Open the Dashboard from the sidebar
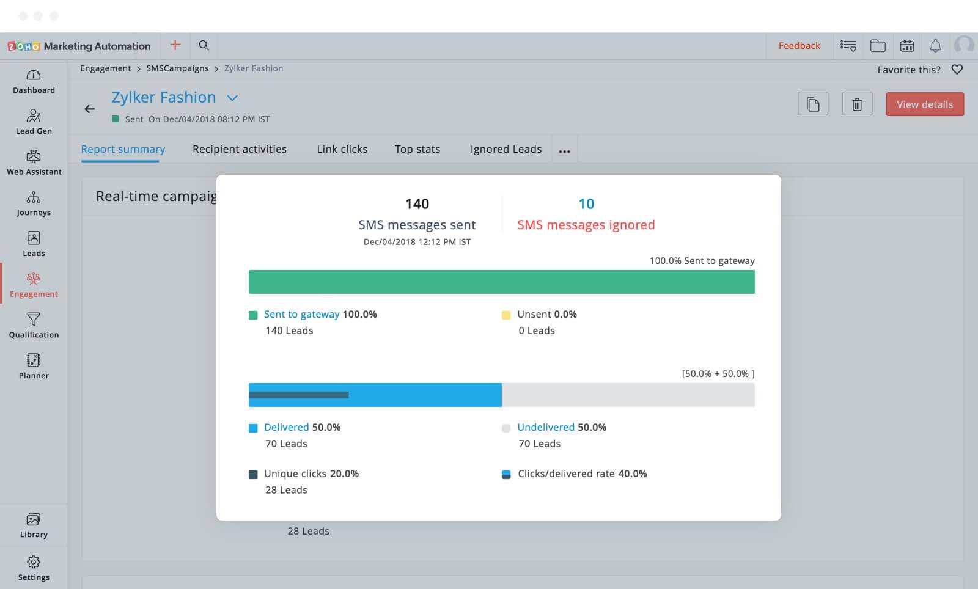 click(34, 81)
